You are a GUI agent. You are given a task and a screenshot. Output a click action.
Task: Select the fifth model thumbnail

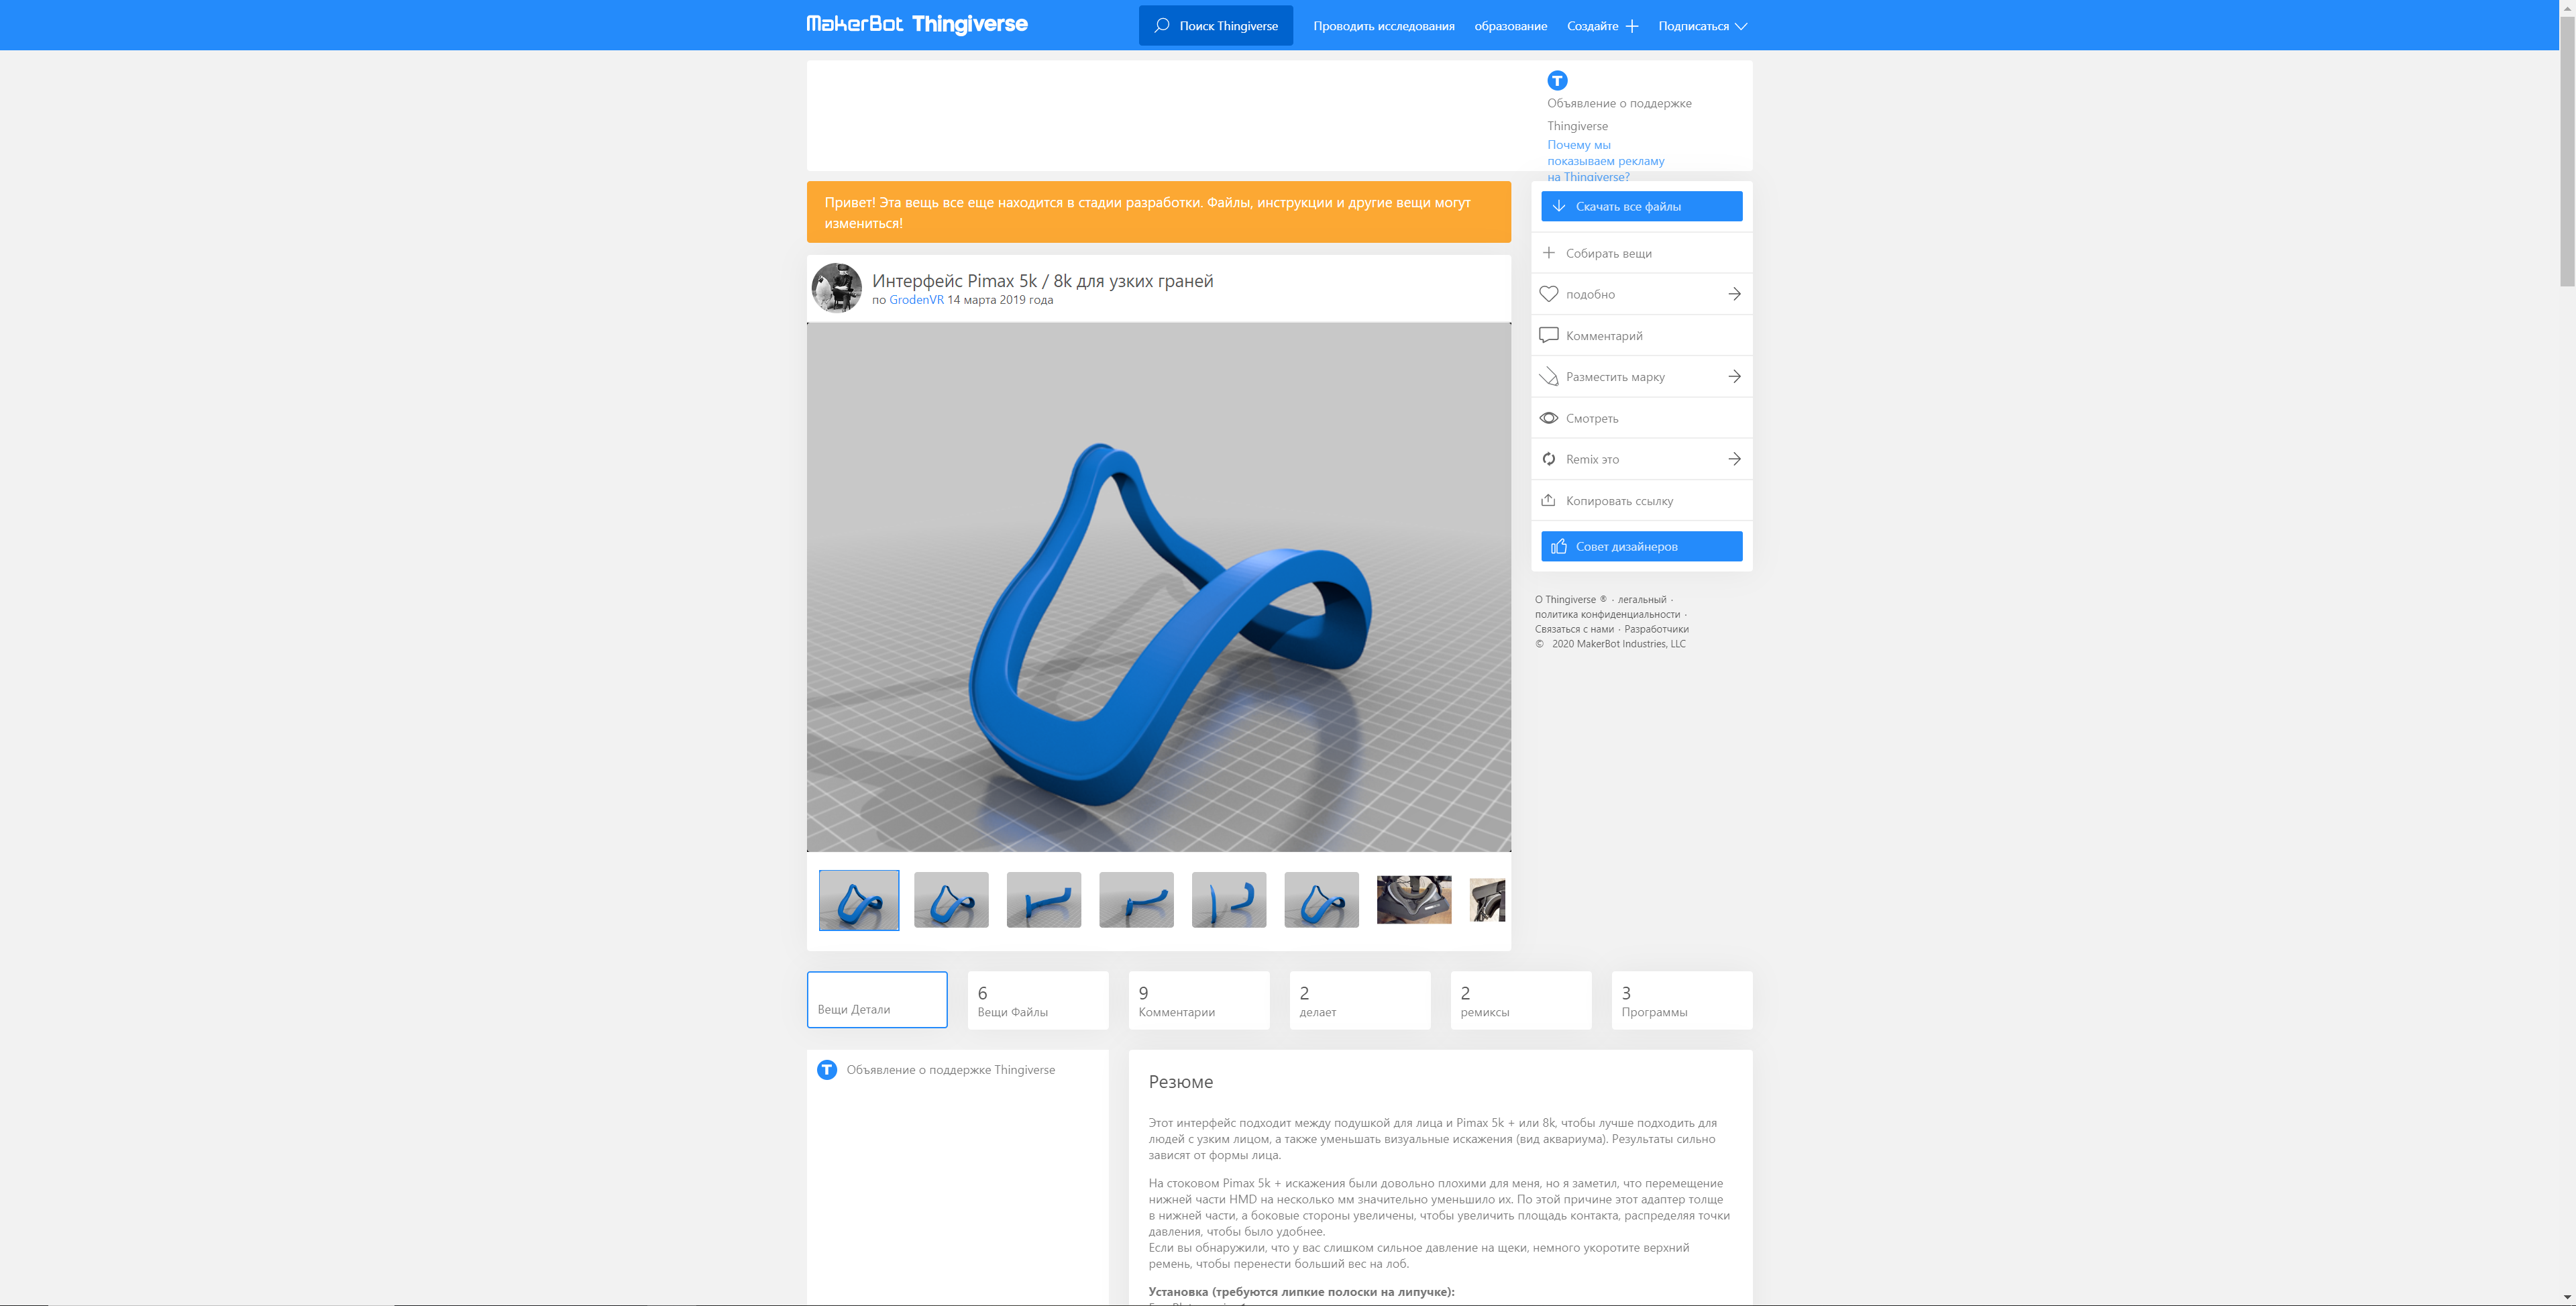(1228, 900)
